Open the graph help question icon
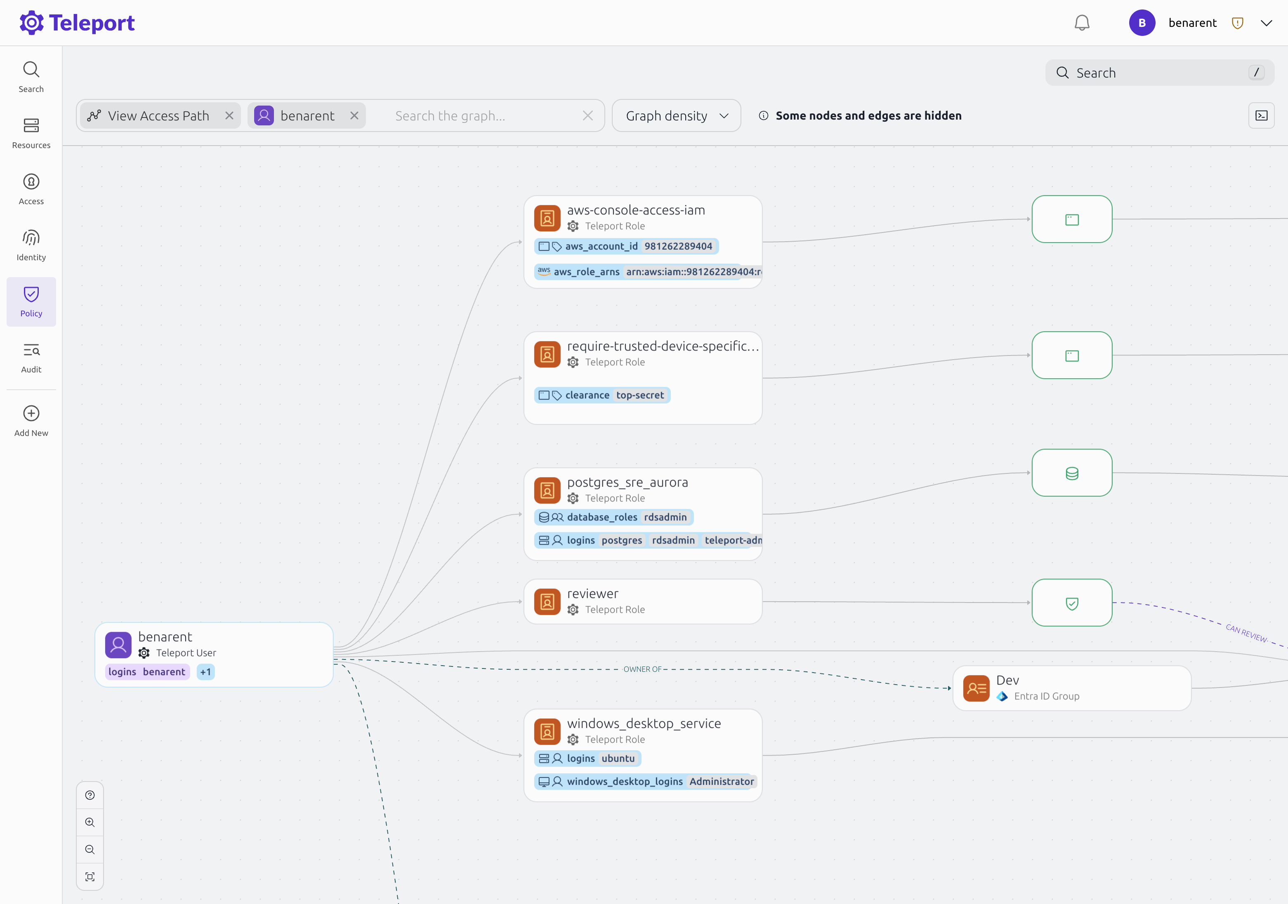The image size is (1288, 904). 90,795
